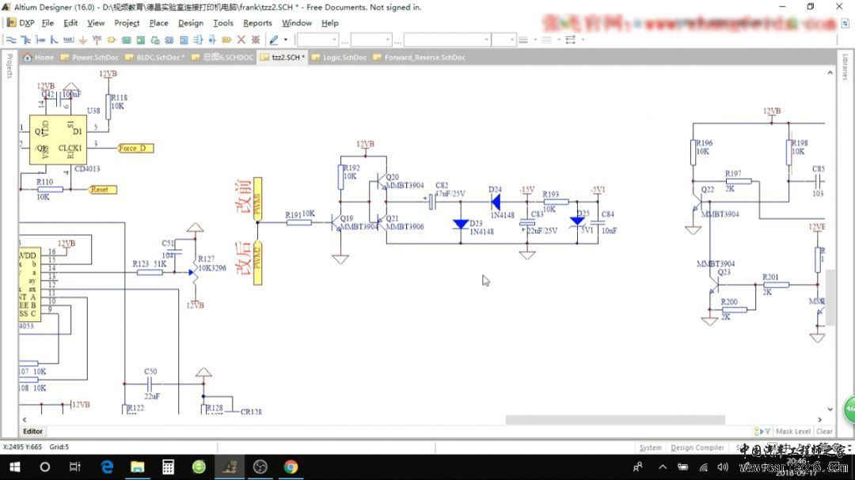
Task: Switch to the Logic.SchDoc tab
Action: click(x=339, y=57)
